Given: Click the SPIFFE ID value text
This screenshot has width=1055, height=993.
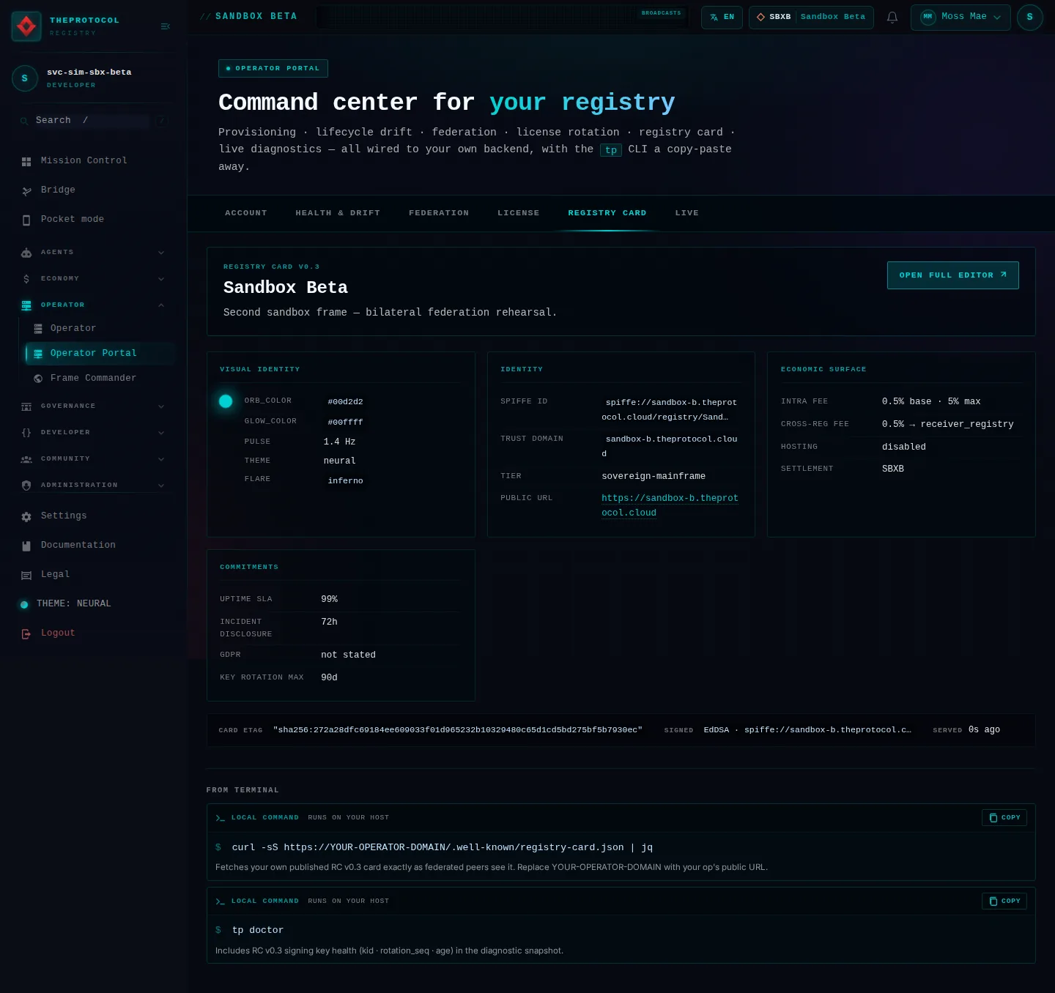Looking at the screenshot, I should click(670, 410).
